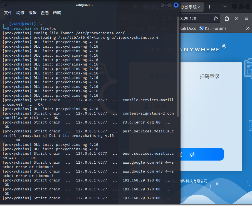Image resolution: width=252 pixels, height=206 pixels.
Task: Open a new browser tab with plus icon
Action: (x=209, y=6)
